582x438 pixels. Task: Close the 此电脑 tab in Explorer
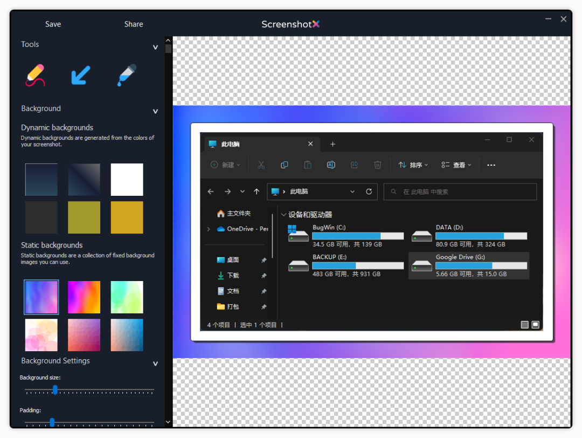310,144
